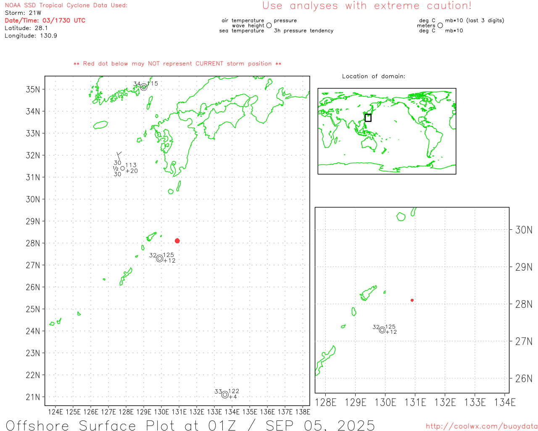Click the +12 pressure tendency value on main map

pos(169,261)
